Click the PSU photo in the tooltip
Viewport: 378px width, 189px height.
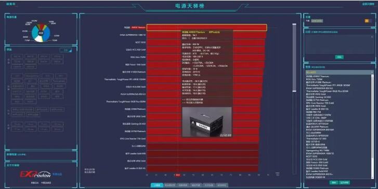pos(207,122)
